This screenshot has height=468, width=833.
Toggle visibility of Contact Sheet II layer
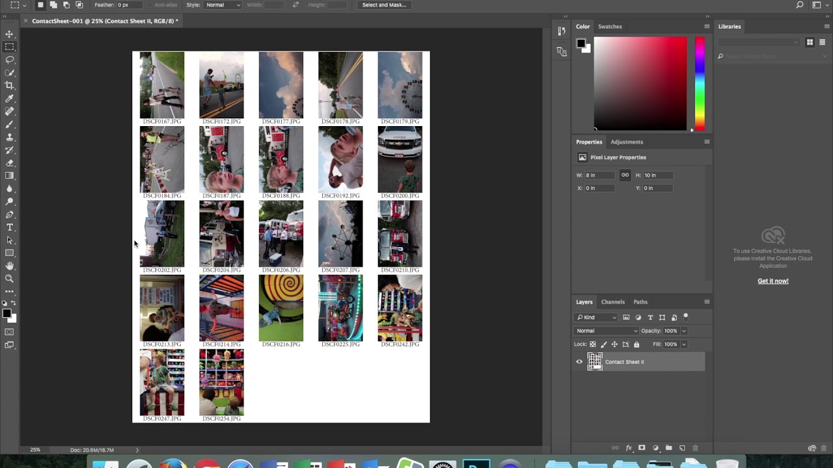tap(579, 362)
